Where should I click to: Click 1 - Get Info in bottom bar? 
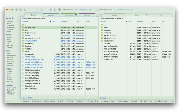coord(25,101)
